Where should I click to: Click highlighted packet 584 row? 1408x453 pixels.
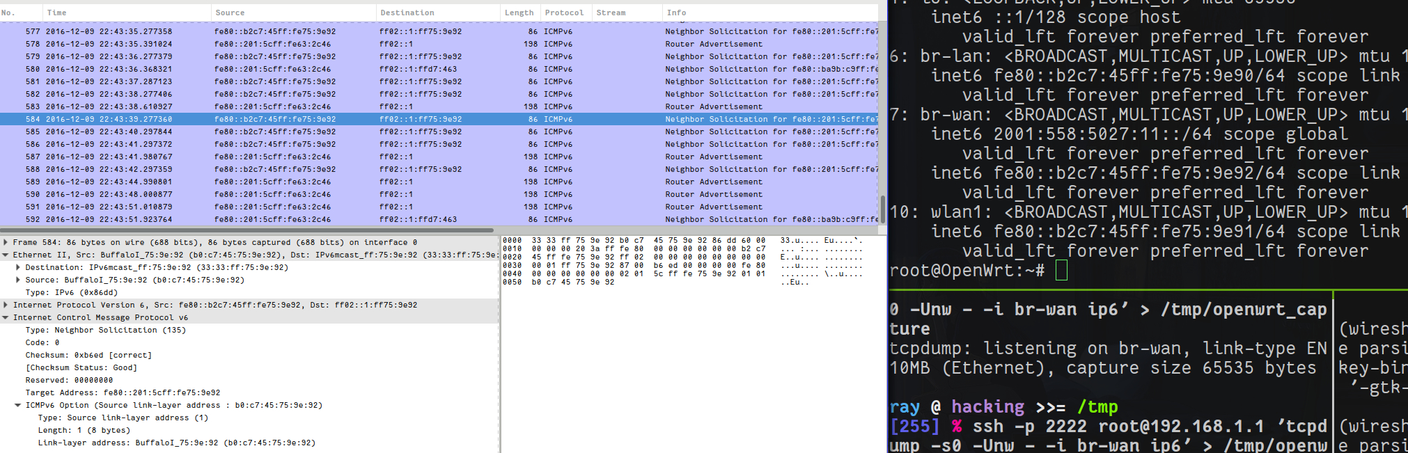[x=439, y=119]
